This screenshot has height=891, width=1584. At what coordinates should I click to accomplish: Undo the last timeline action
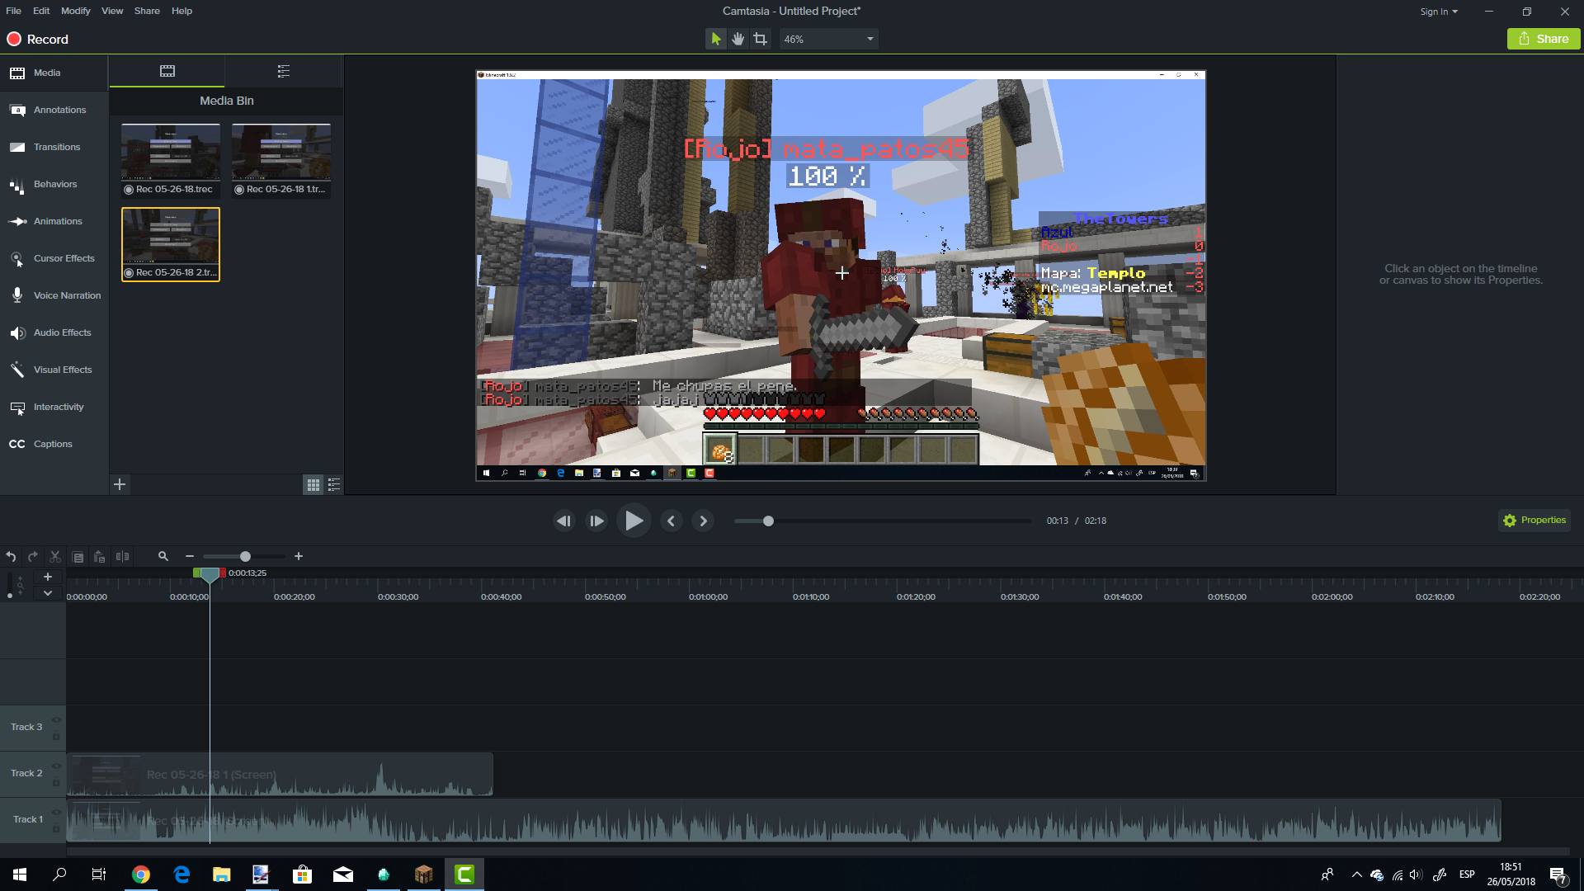[11, 557]
